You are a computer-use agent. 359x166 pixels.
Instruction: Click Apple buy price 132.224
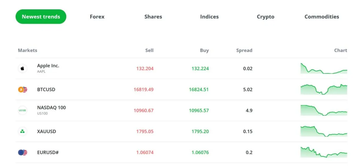pos(200,68)
